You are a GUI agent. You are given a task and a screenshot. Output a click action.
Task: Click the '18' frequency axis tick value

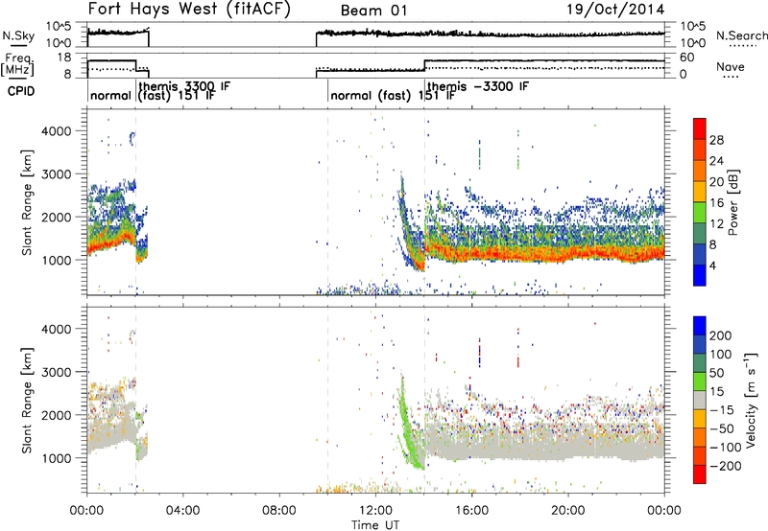64,58
